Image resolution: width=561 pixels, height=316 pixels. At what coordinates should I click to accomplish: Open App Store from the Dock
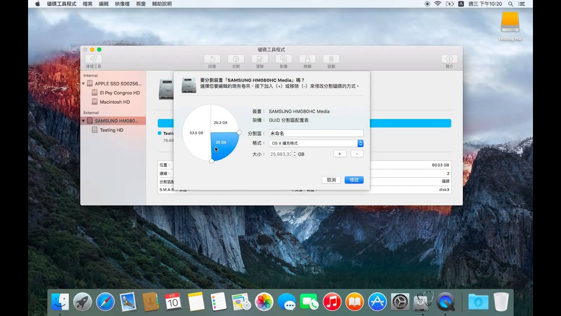[x=377, y=302]
